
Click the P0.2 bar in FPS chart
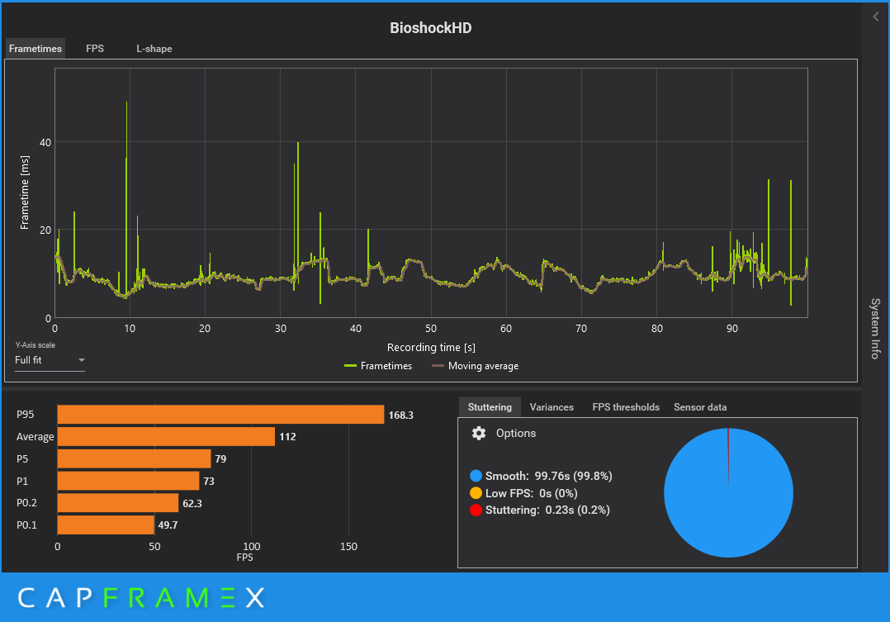coord(118,503)
